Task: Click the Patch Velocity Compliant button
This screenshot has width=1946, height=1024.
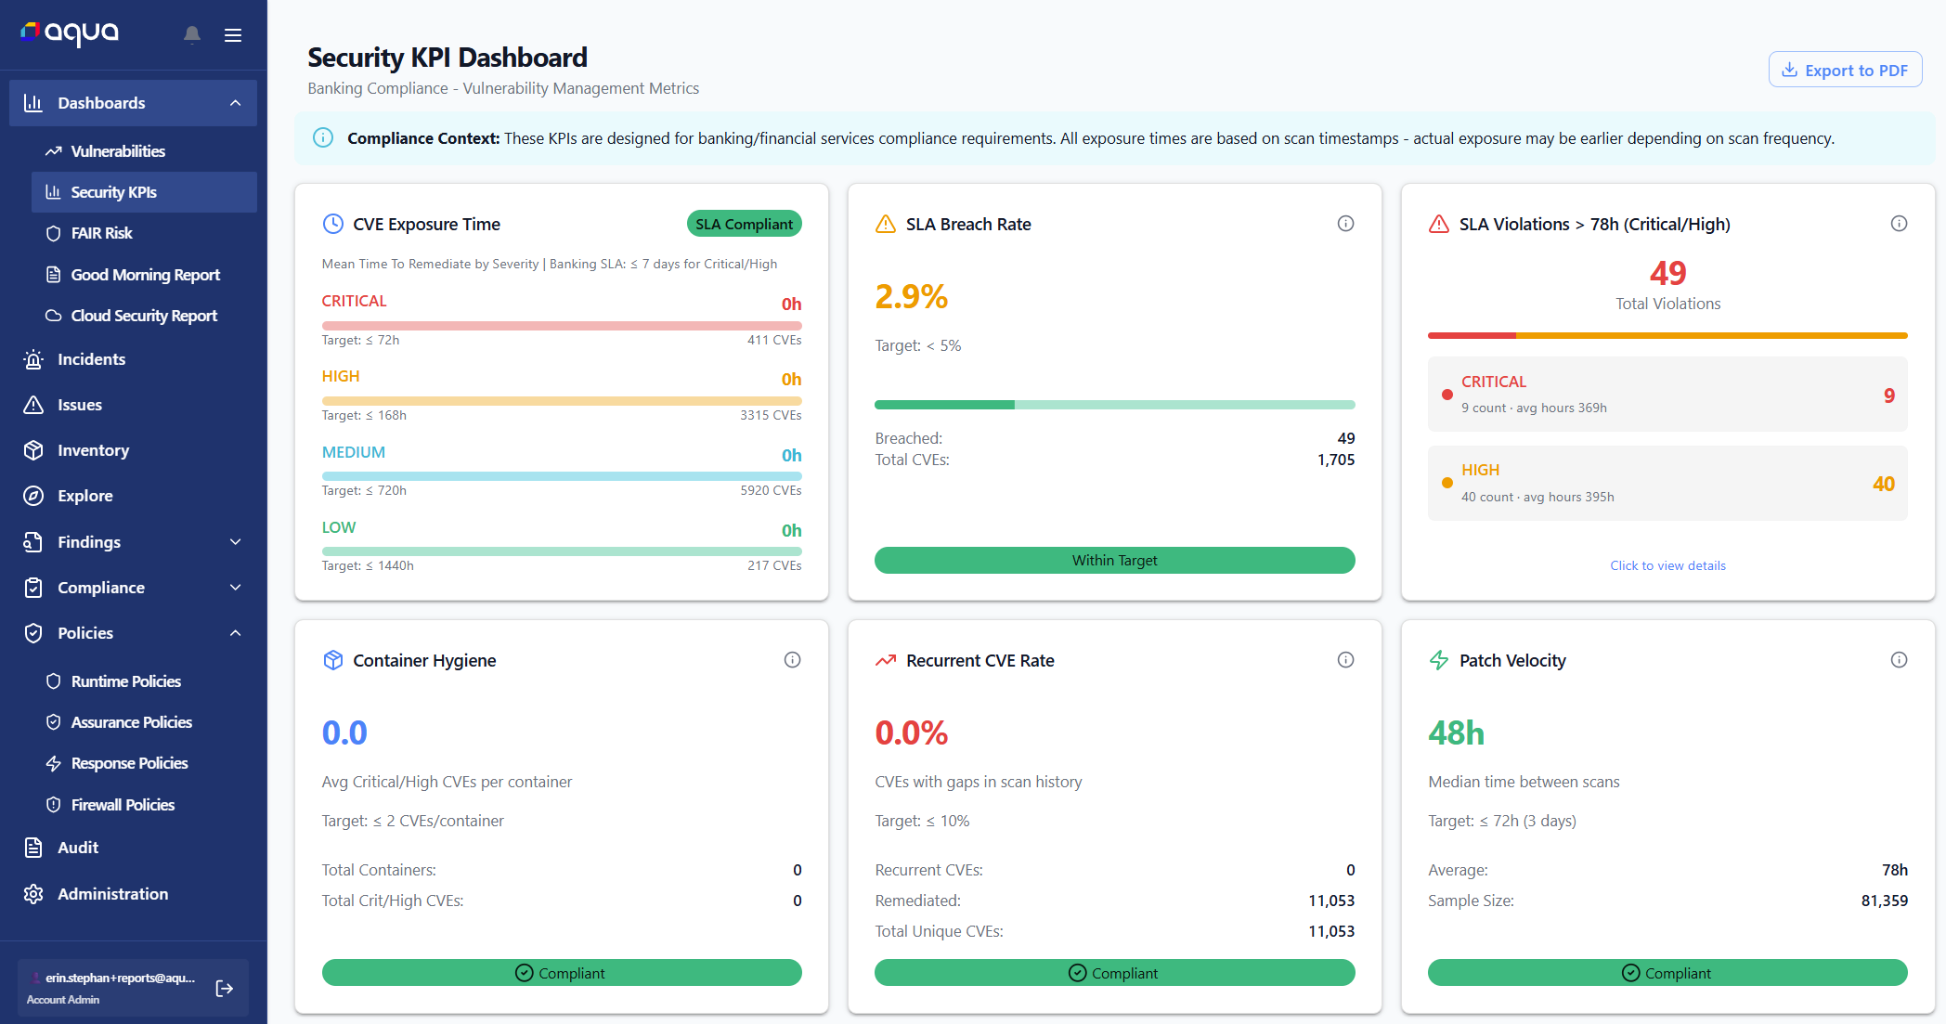Action: click(x=1667, y=972)
